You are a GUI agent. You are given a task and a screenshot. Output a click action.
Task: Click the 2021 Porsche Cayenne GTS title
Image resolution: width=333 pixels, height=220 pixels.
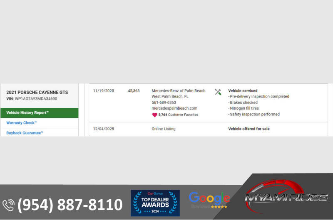(37, 93)
